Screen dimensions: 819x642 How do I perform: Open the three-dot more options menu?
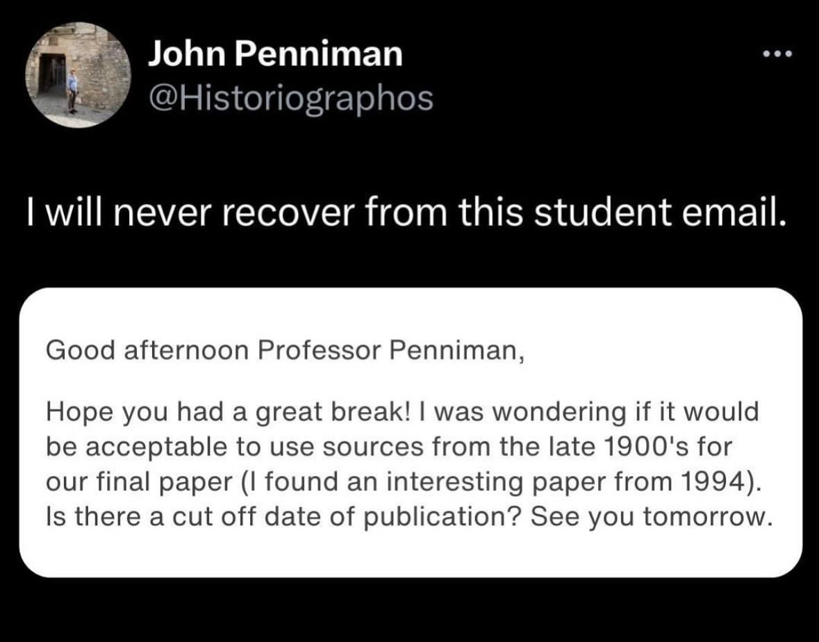[x=778, y=53]
